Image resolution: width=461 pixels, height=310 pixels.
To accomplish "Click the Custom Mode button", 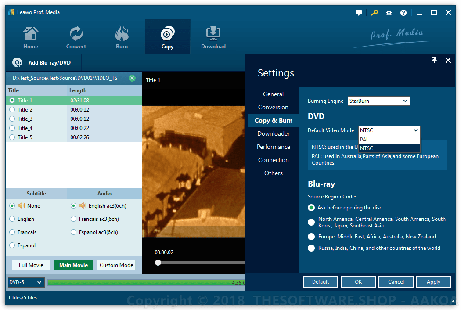I will [116, 265].
